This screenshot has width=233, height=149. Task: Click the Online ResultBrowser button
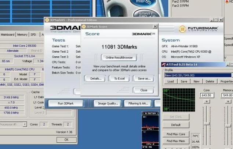(x=119, y=58)
